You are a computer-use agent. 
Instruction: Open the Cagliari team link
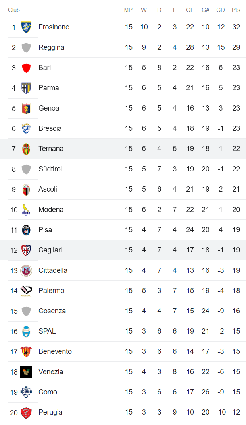pos(50,250)
